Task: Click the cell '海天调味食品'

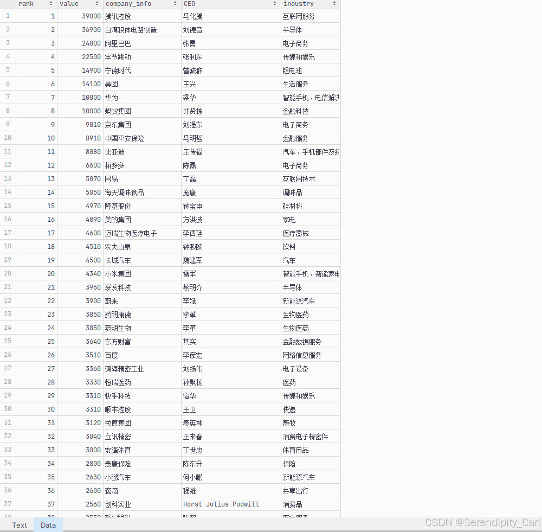Action: (142, 193)
